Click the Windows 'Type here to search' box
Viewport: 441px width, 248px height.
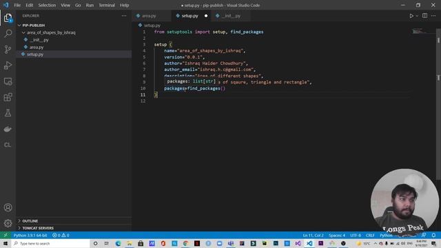(x=50, y=243)
